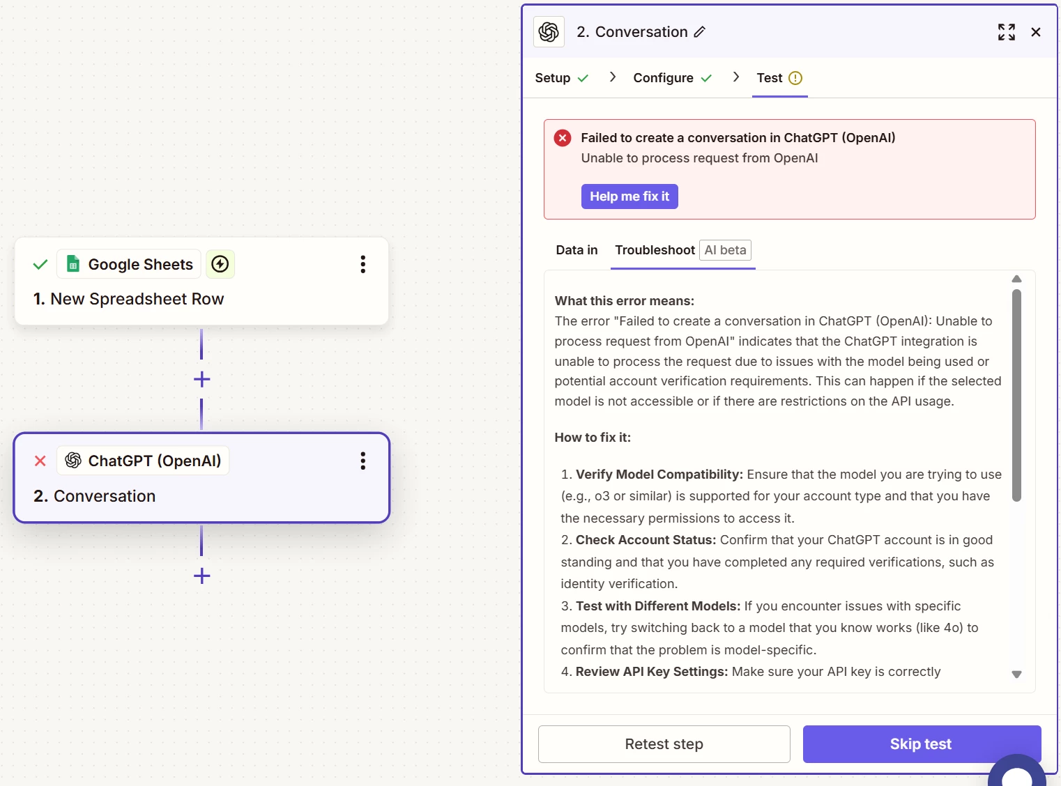This screenshot has width=1061, height=786.
Task: Open the chat widget bubble
Action: (x=1017, y=772)
